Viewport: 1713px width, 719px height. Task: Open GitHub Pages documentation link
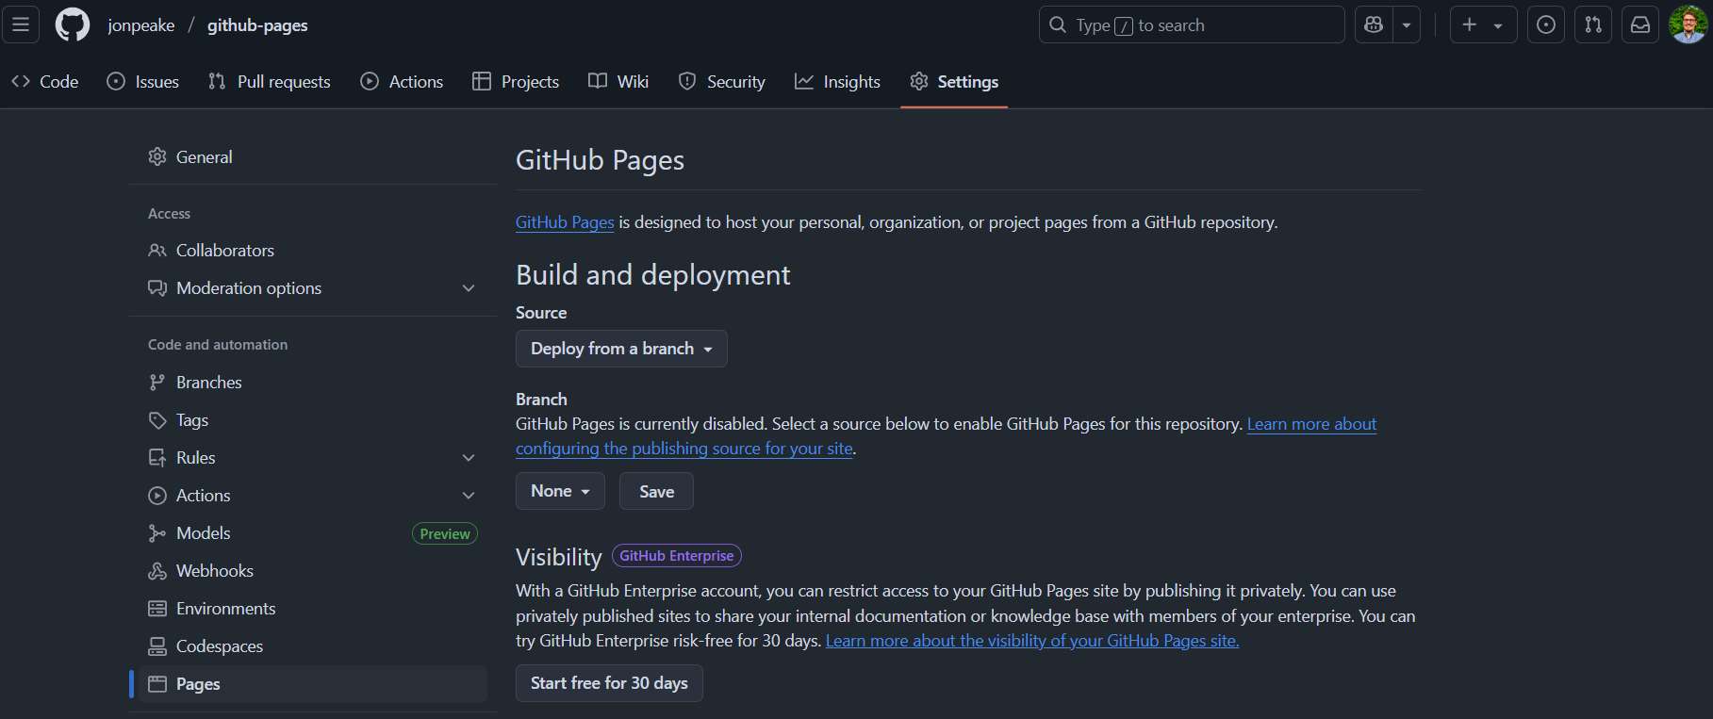click(565, 222)
